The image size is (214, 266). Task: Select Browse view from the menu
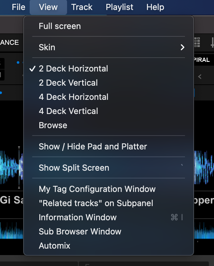[x=53, y=125]
